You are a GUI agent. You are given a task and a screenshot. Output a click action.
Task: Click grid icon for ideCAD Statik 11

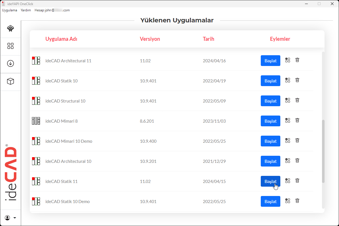point(287,181)
